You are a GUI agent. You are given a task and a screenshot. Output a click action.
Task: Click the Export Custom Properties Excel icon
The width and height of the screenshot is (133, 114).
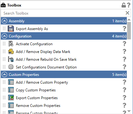pos(11,98)
